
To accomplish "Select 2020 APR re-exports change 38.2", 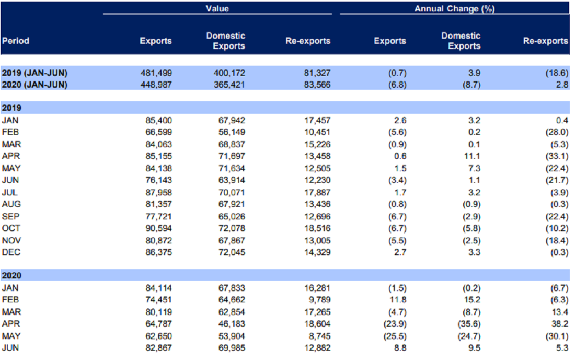I will click(x=561, y=323).
